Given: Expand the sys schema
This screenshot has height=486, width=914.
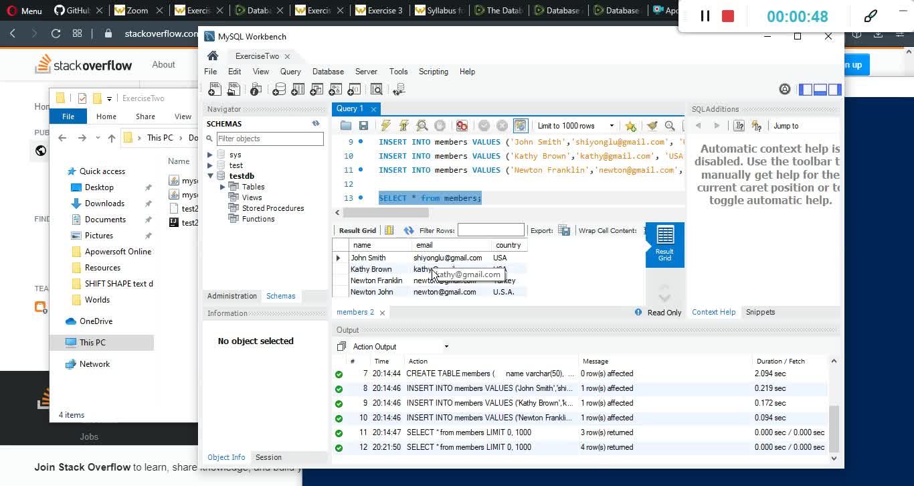Looking at the screenshot, I should pos(210,155).
